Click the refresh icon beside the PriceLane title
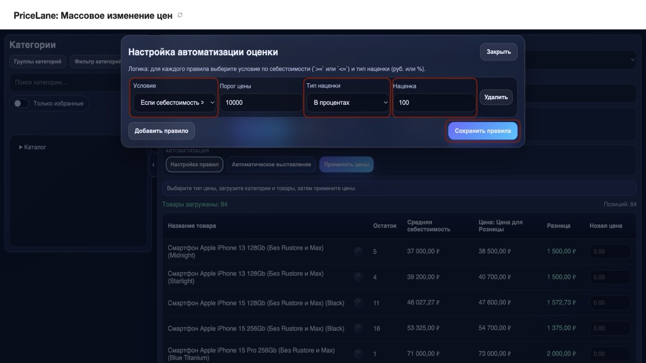 pyautogui.click(x=180, y=15)
